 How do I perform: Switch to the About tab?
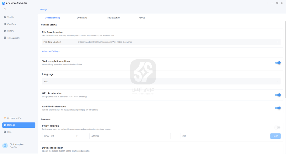coord(141,17)
